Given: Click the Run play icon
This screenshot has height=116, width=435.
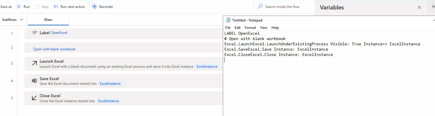Looking at the screenshot, I should pos(19,6).
